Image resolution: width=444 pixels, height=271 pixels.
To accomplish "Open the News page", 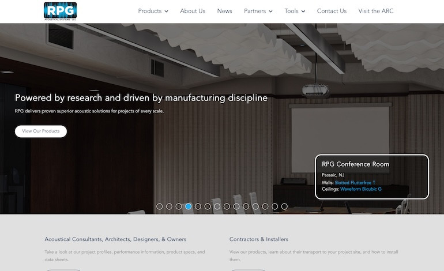I will click(x=224, y=11).
